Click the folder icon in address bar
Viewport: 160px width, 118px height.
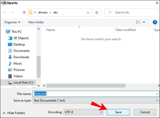pos(31,12)
